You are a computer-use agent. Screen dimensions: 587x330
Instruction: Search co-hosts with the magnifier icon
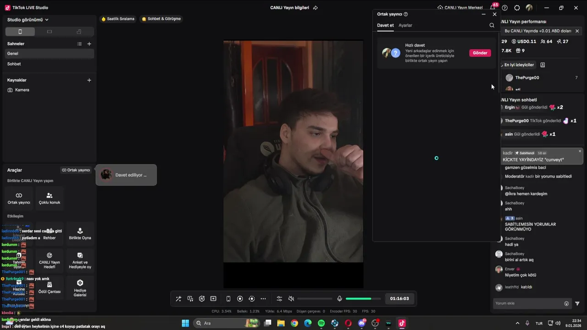(x=492, y=26)
